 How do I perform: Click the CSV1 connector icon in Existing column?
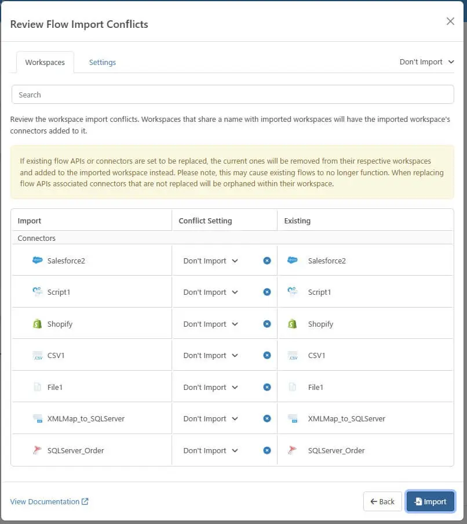click(x=293, y=355)
